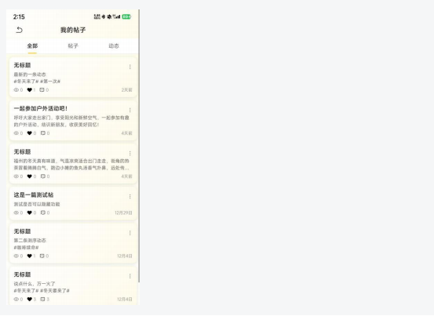Viewport: 434px width, 316px height.
Task: Click the 4天前 timestamp on 一起参加户外活动吧!
Action: (127, 133)
